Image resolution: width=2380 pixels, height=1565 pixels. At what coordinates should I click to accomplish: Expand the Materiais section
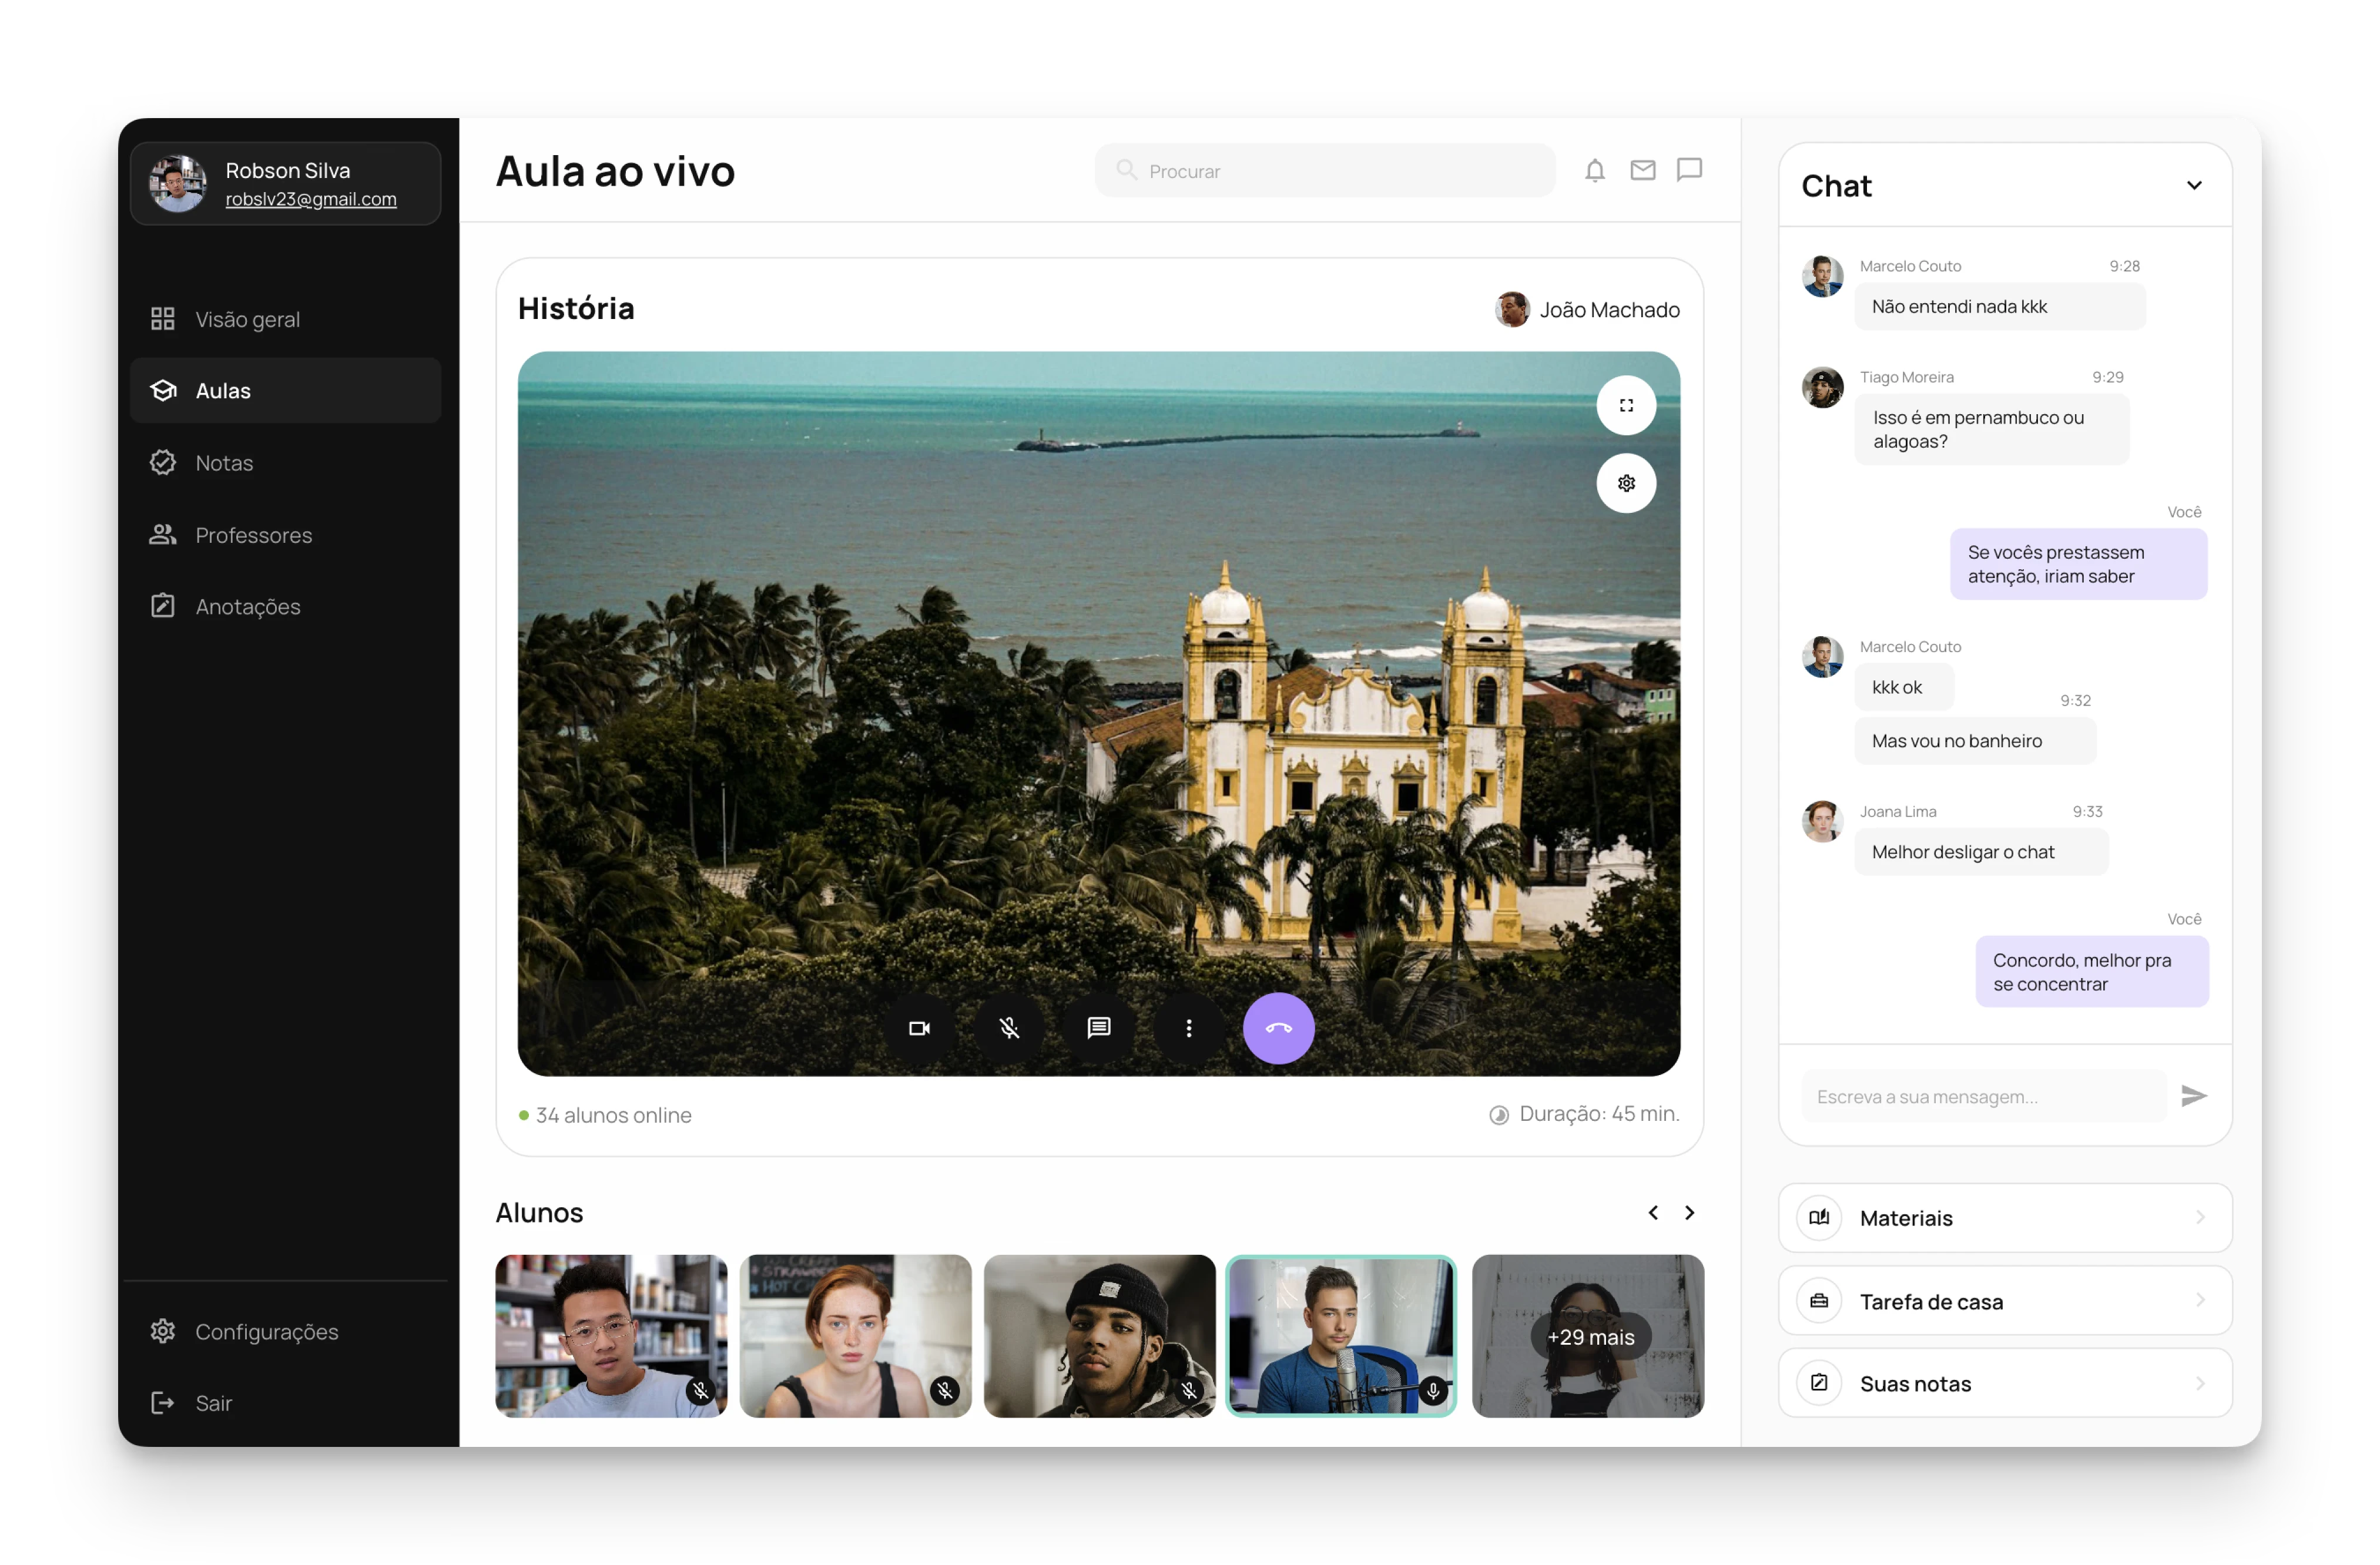tap(2004, 1217)
